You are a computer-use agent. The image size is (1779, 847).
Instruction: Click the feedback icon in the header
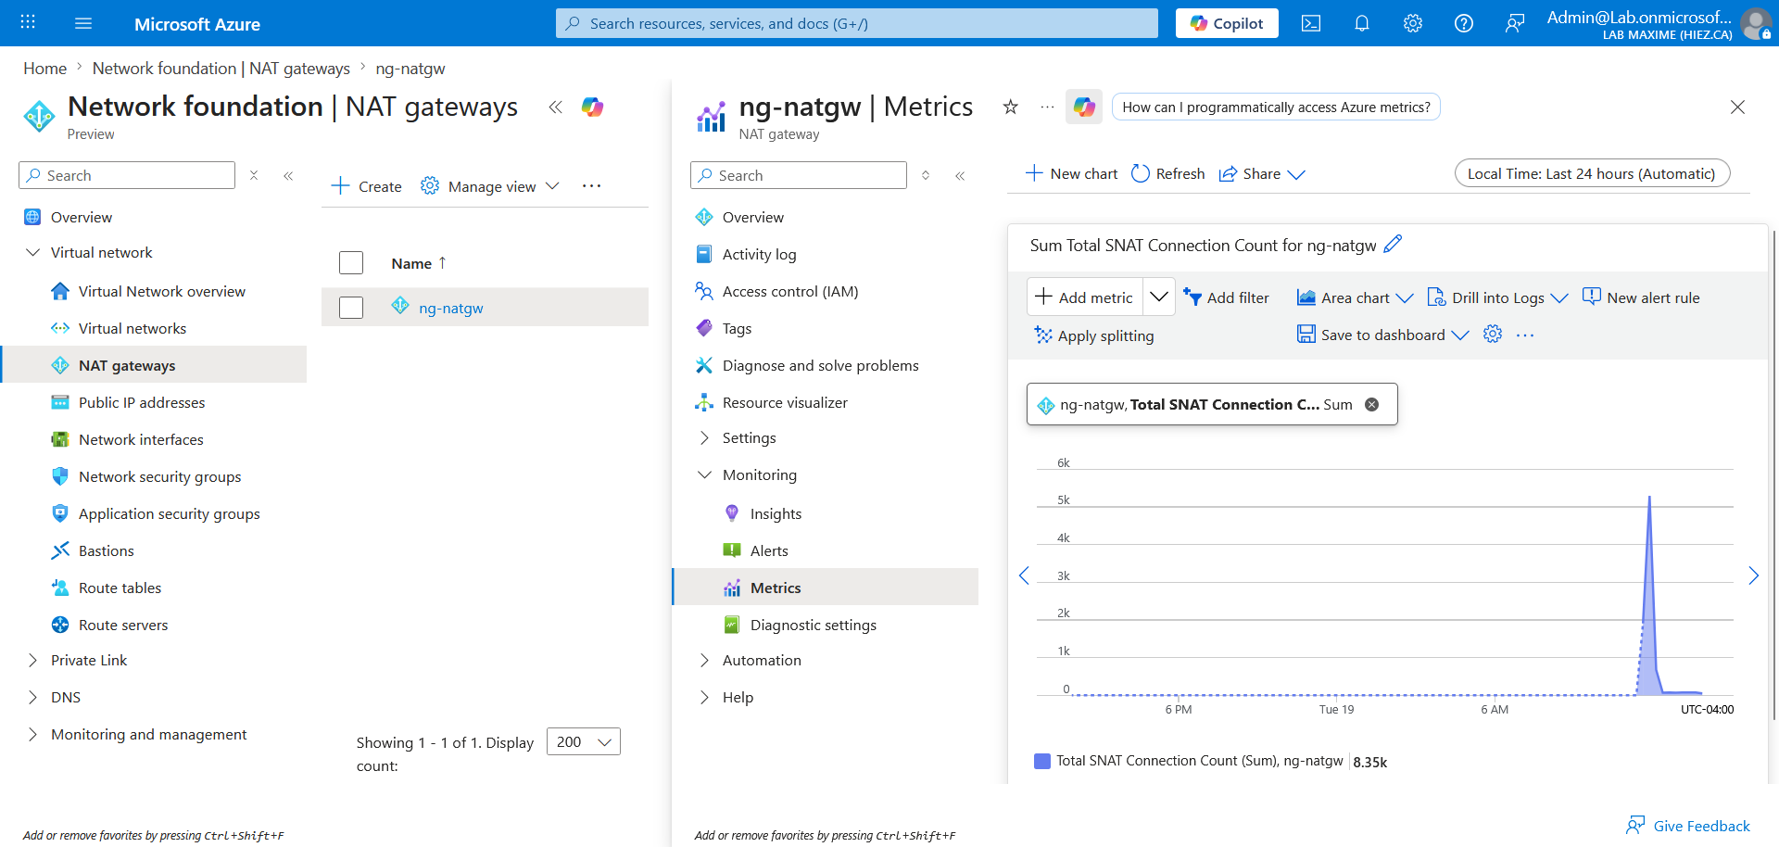1515,23
